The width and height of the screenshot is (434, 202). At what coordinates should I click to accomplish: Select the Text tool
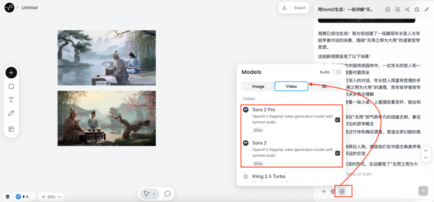[11, 100]
